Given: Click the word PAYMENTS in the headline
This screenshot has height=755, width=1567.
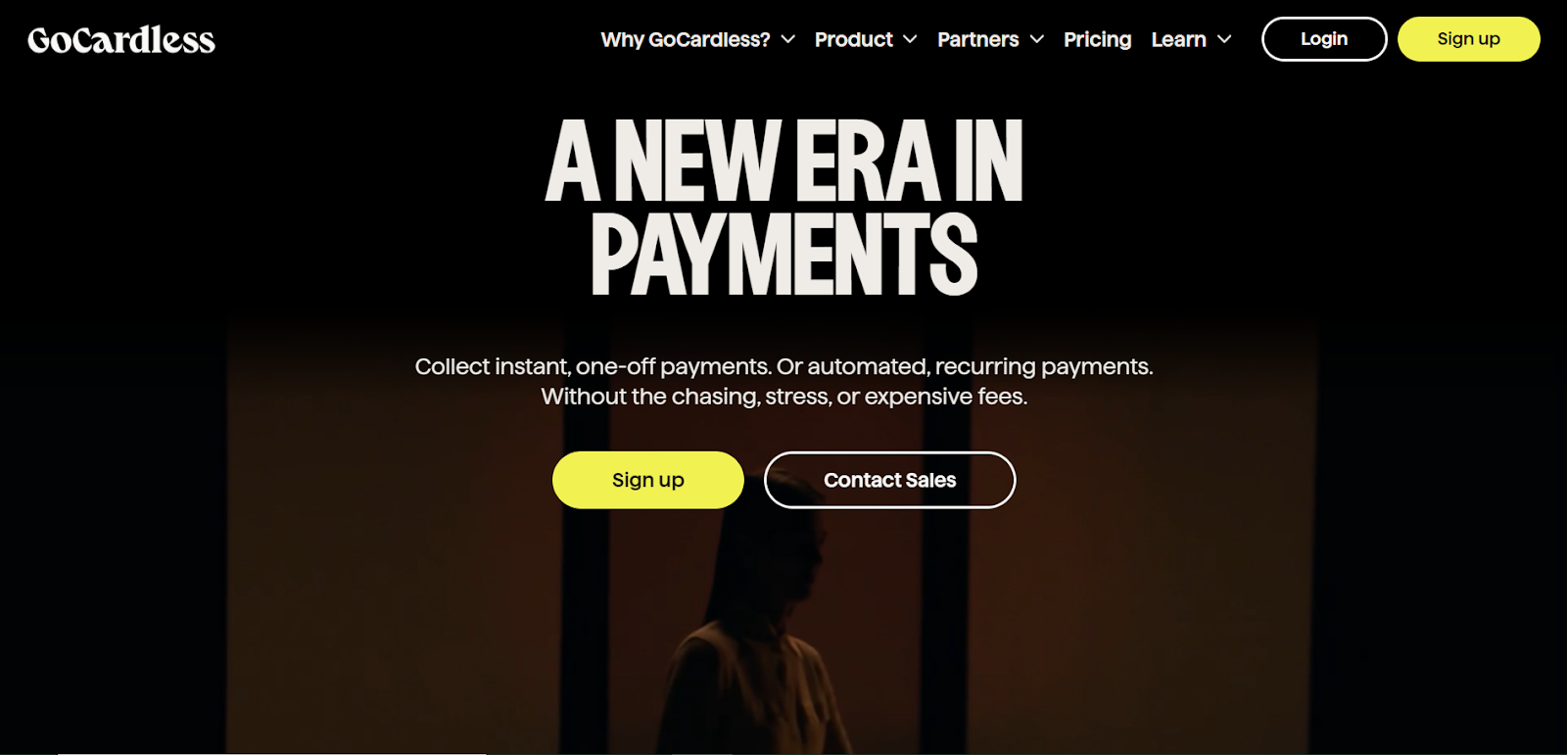Looking at the screenshot, I should pyautogui.click(x=784, y=255).
